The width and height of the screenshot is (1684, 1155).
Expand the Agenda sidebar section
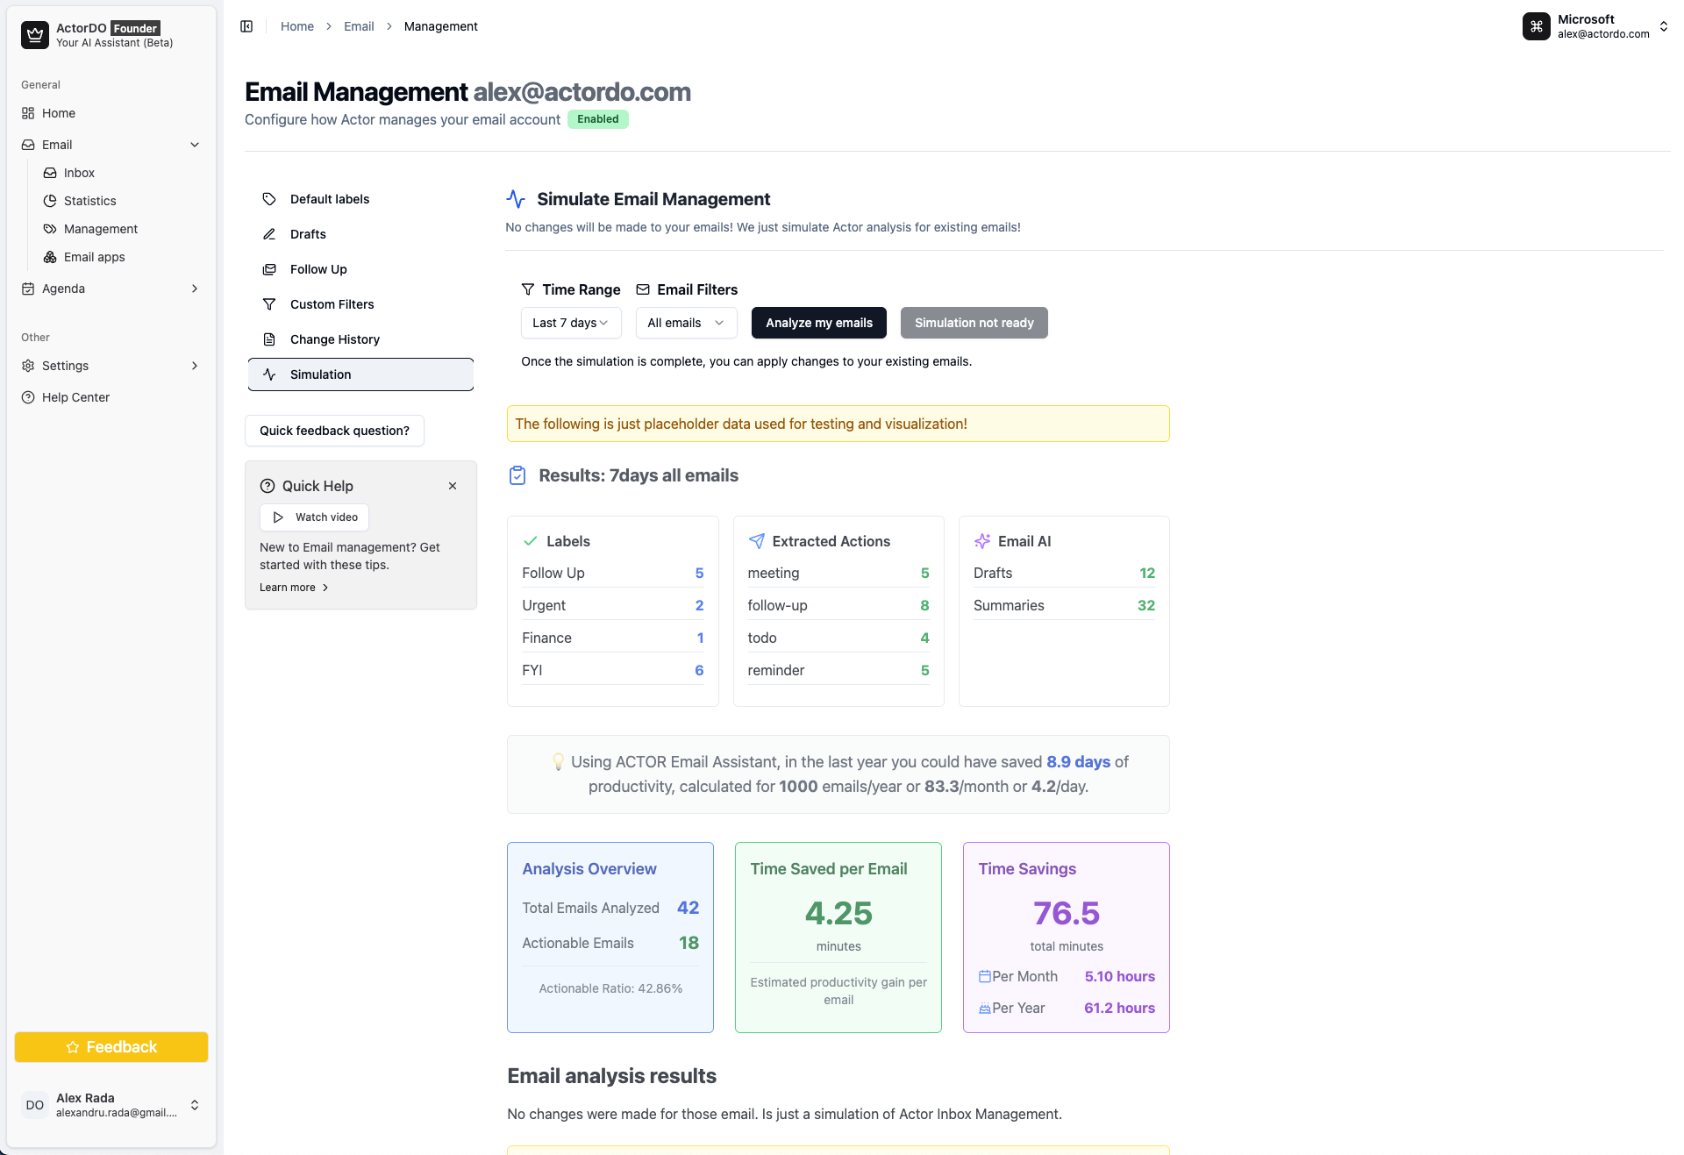(195, 289)
